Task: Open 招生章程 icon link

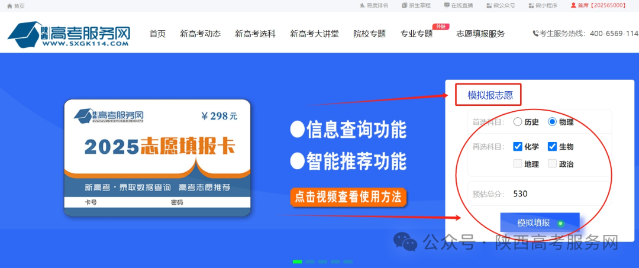Action: [x=404, y=5]
